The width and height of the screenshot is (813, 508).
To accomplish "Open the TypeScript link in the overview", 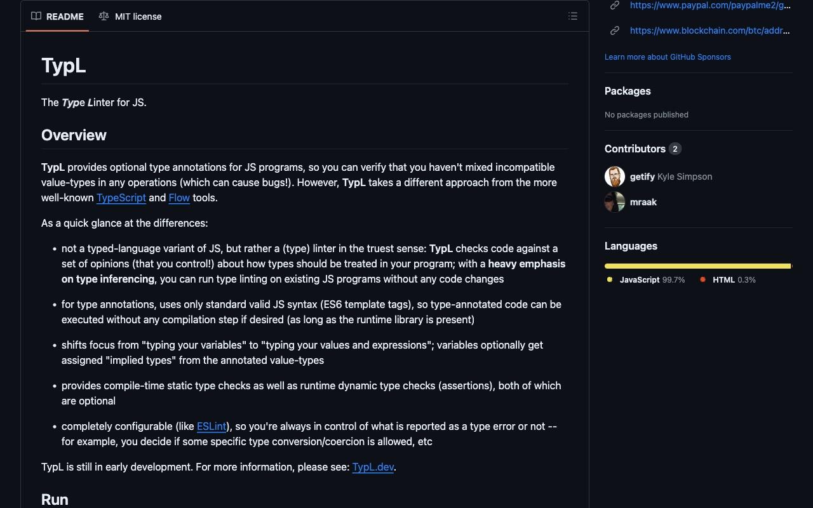I will tap(121, 197).
